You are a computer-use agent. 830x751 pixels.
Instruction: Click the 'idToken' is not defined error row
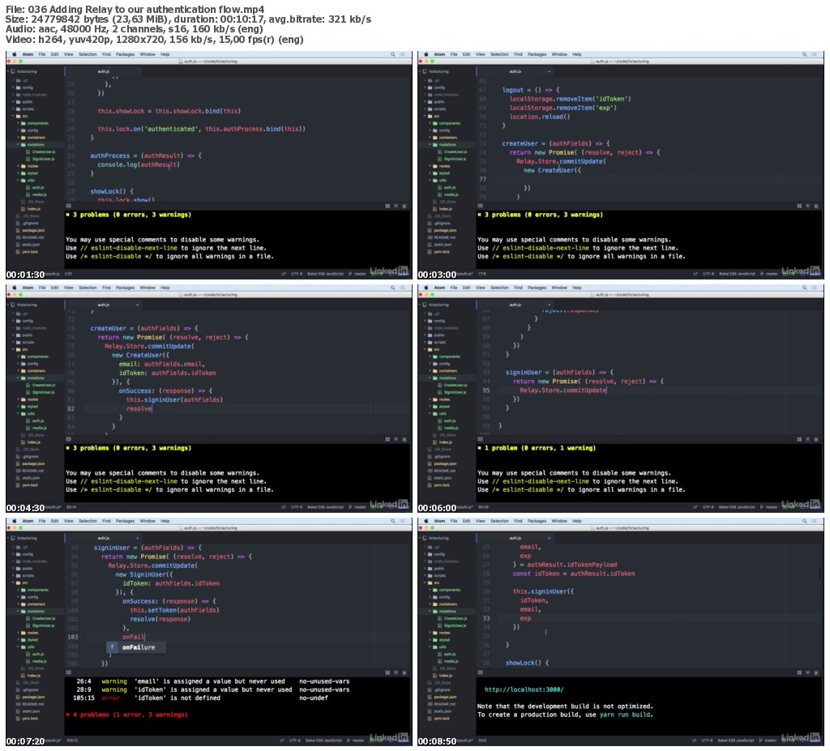coord(200,698)
